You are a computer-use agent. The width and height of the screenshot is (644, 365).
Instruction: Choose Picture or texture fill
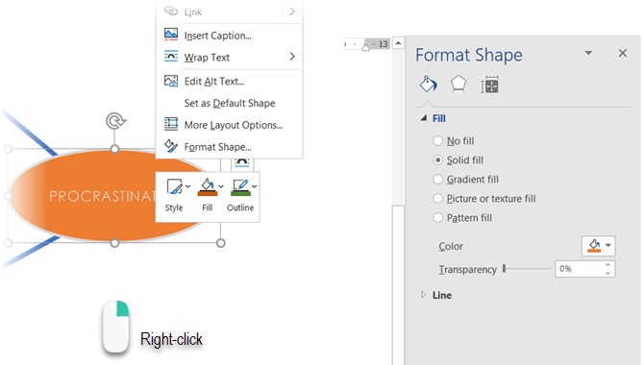pyautogui.click(x=484, y=199)
